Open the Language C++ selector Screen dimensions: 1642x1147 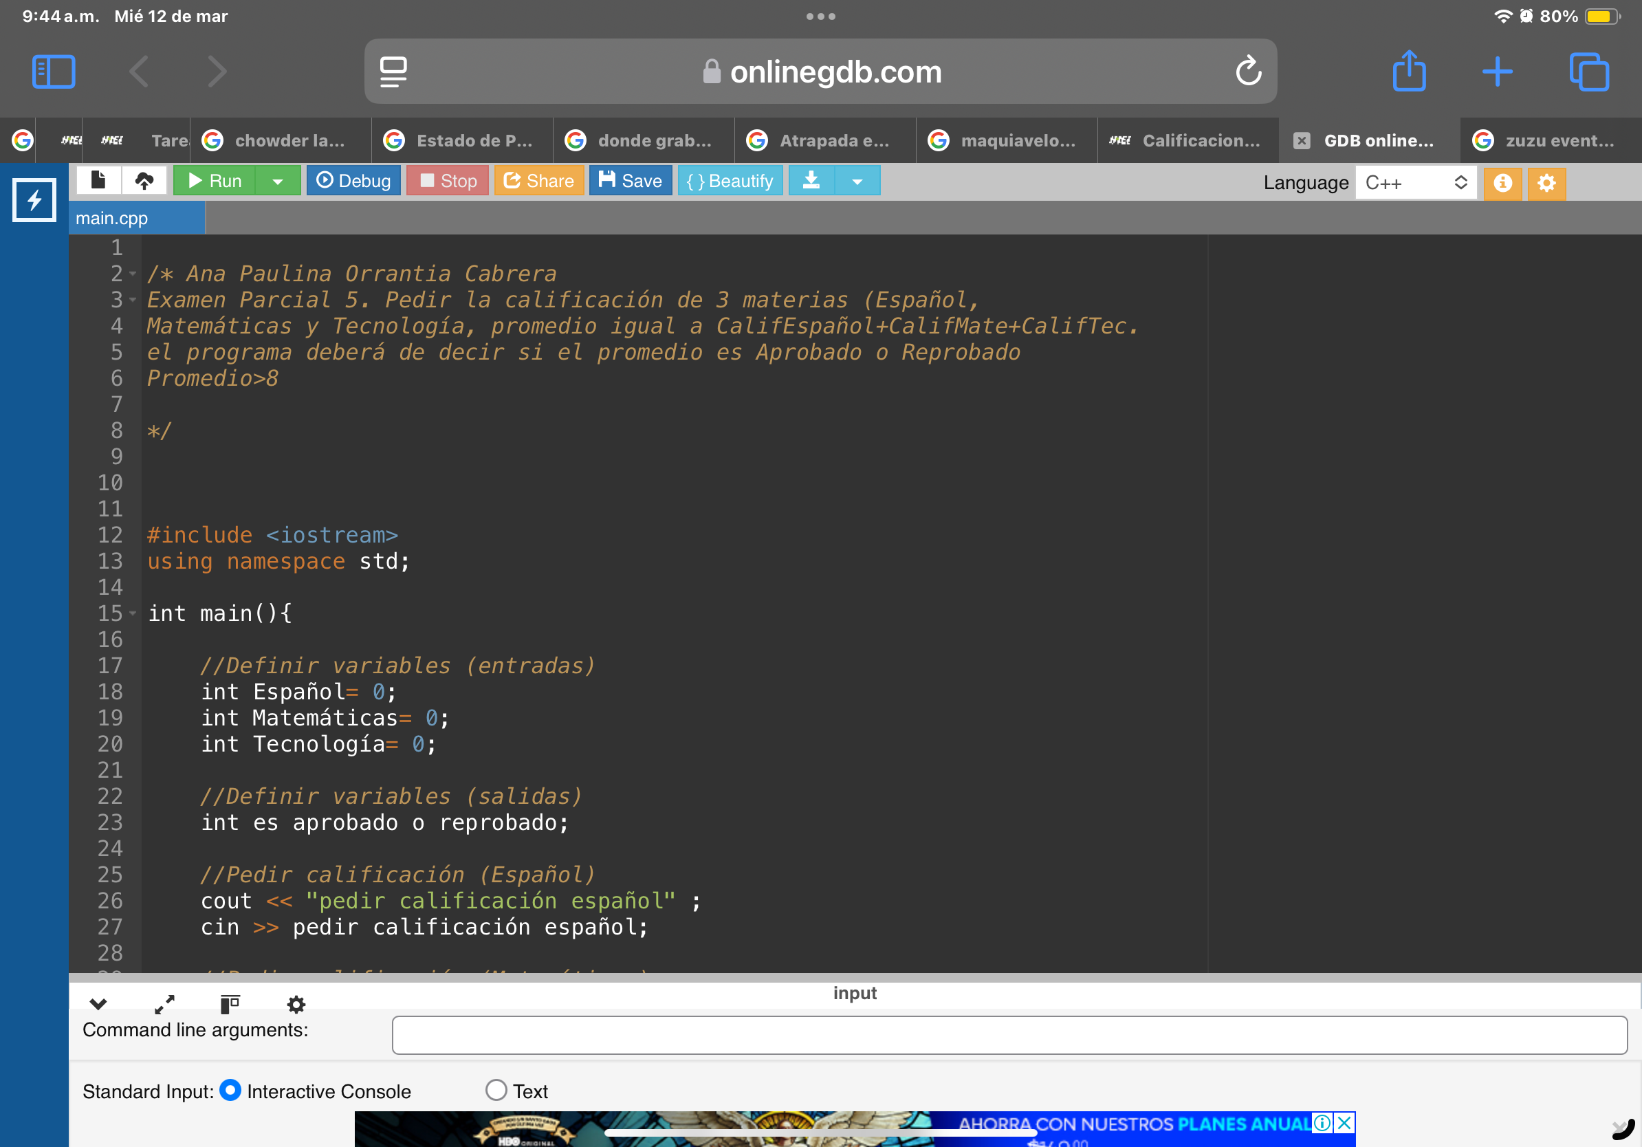tap(1414, 183)
